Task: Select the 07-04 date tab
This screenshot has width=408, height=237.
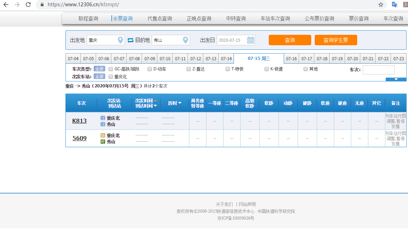Action: coord(73,58)
